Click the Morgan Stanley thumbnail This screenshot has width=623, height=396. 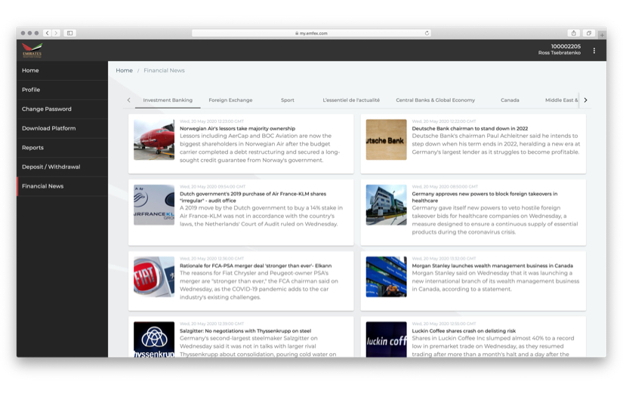(386, 277)
